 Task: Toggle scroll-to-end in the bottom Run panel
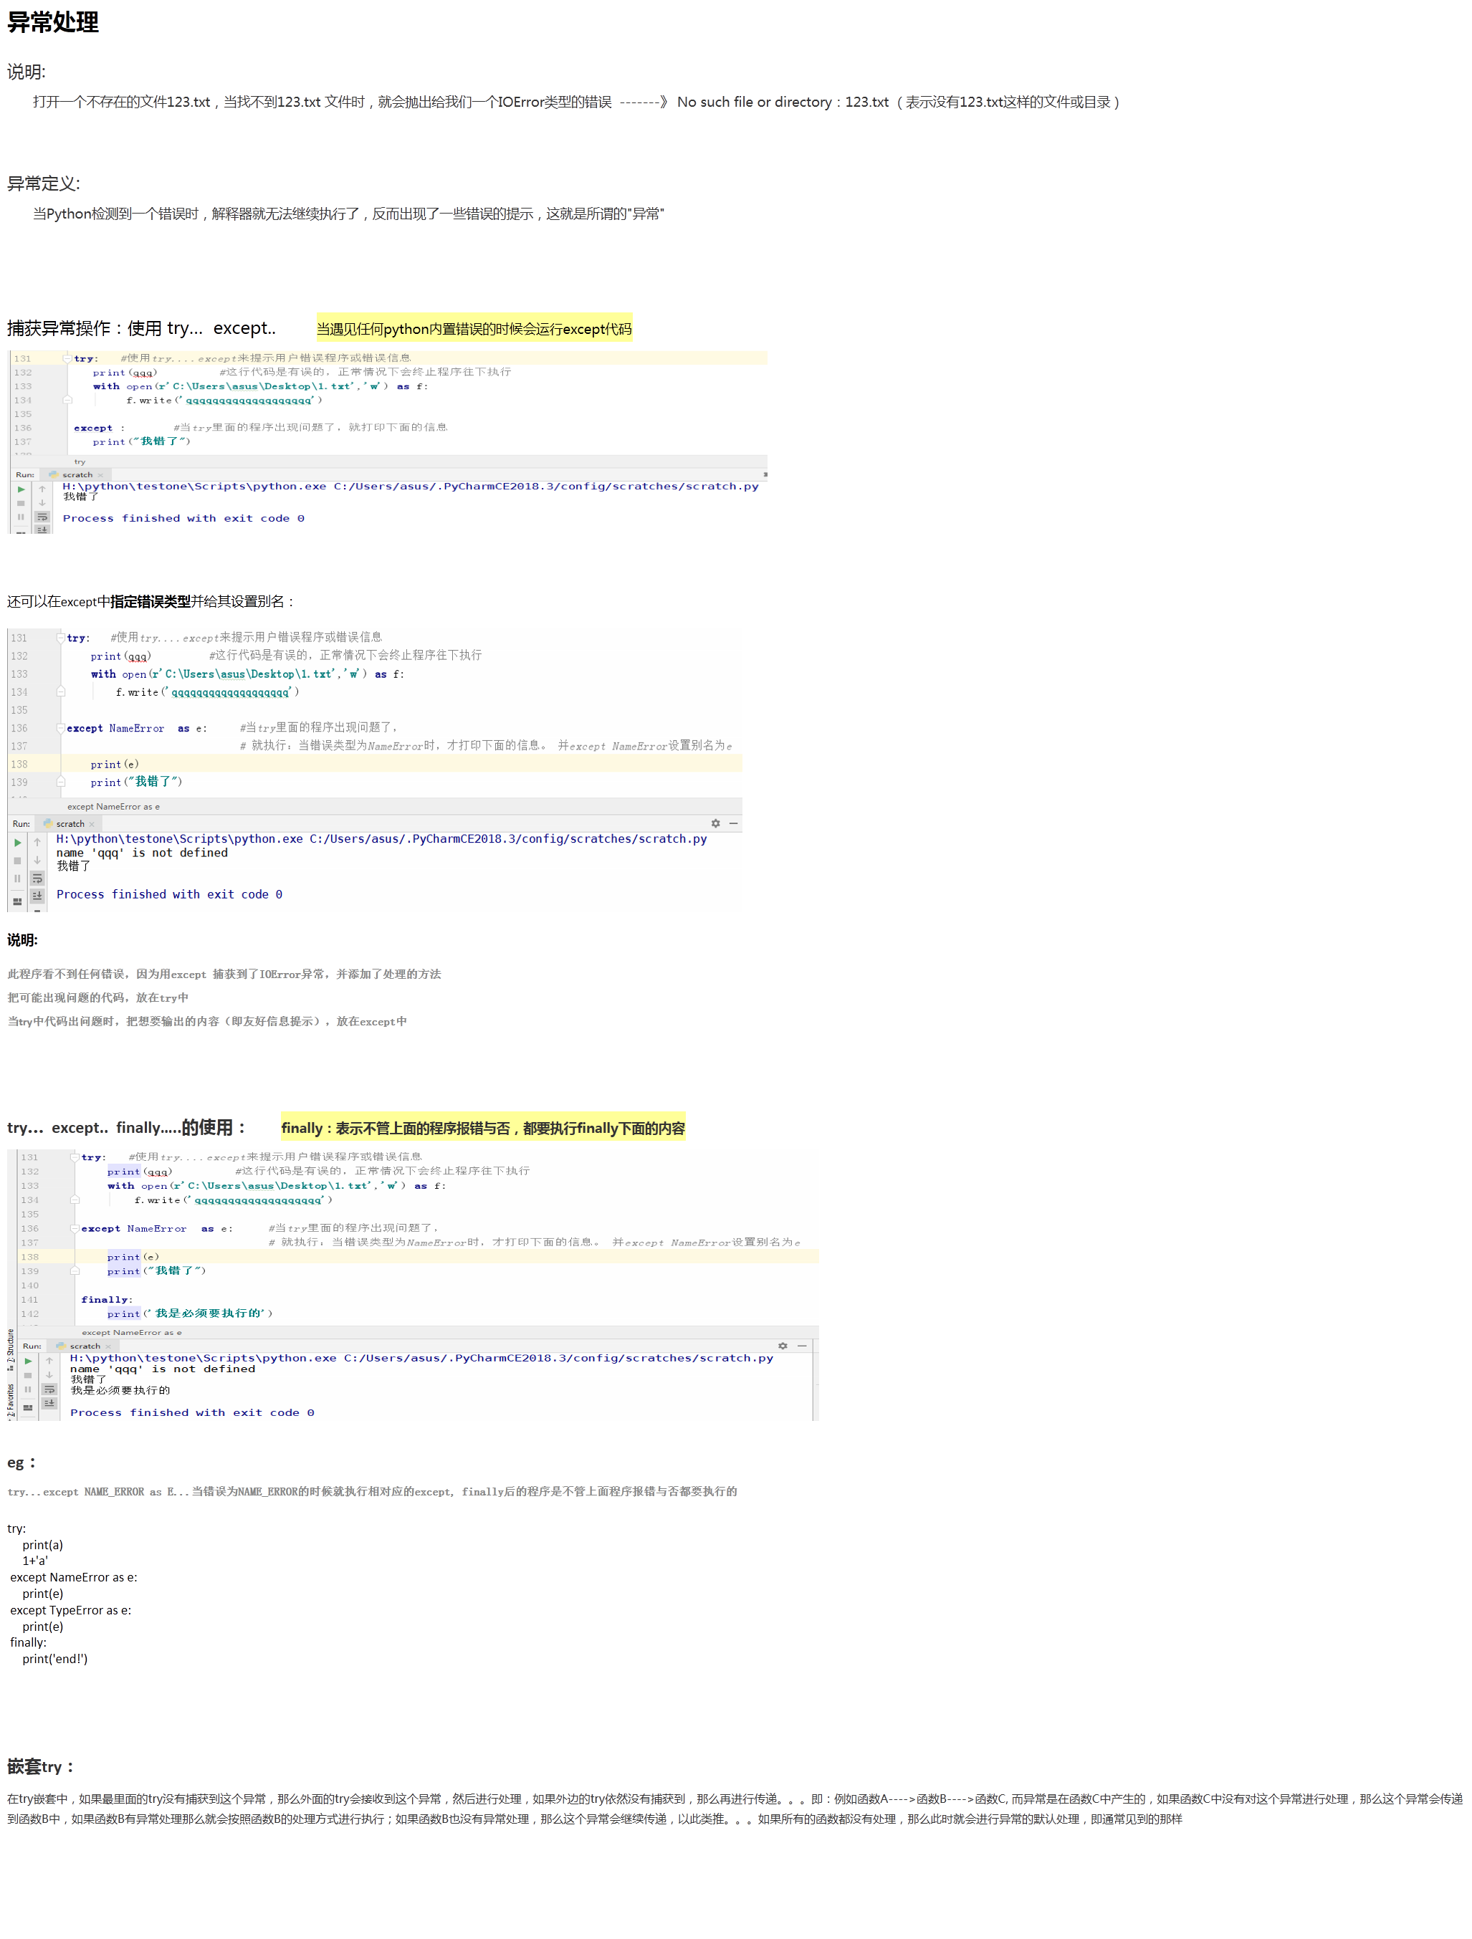click(x=49, y=1404)
